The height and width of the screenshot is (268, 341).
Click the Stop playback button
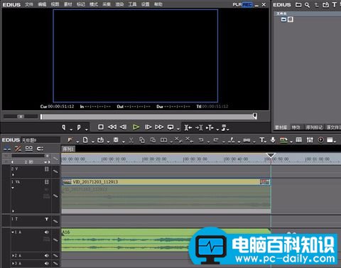101,127
